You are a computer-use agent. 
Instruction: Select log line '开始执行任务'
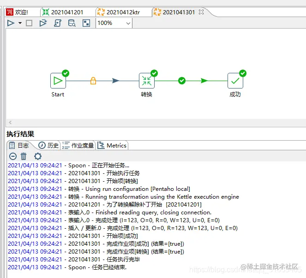pyautogui.click(x=74, y=173)
